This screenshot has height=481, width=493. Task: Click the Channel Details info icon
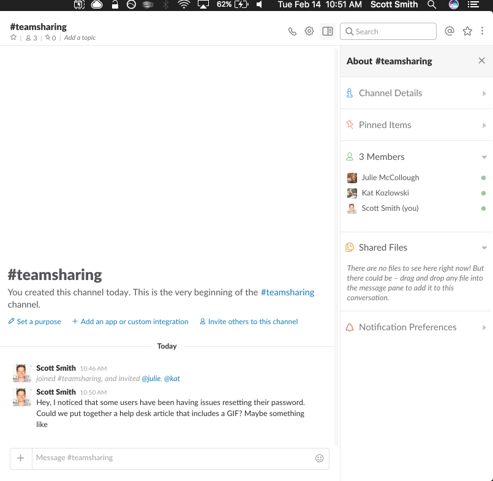pyautogui.click(x=349, y=93)
